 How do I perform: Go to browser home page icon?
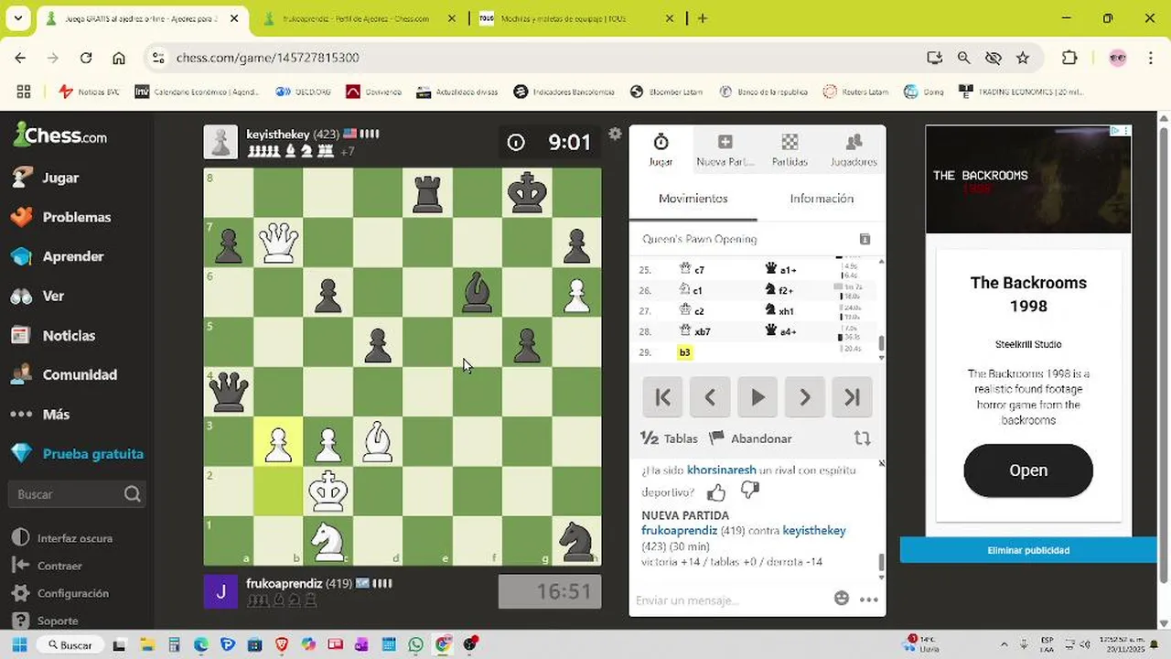coord(119,58)
